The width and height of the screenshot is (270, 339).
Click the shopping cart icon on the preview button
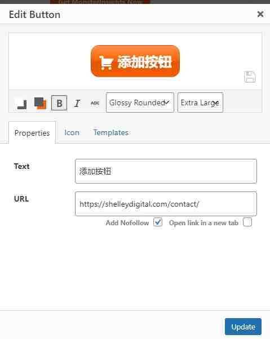pos(106,63)
